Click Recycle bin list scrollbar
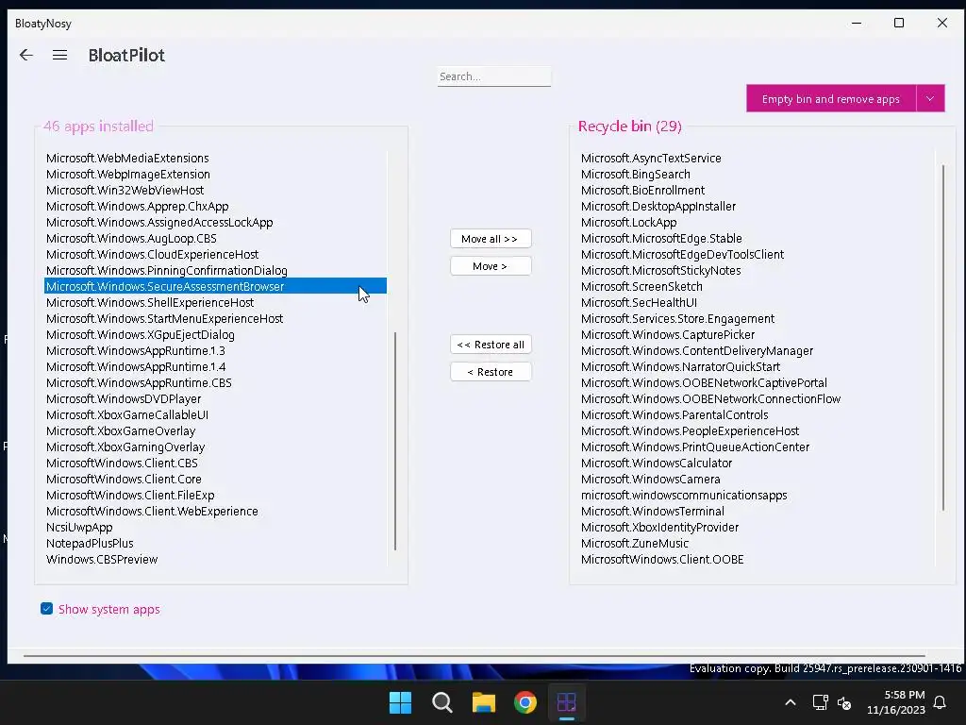Viewport: 966px width, 725px height. (943, 337)
